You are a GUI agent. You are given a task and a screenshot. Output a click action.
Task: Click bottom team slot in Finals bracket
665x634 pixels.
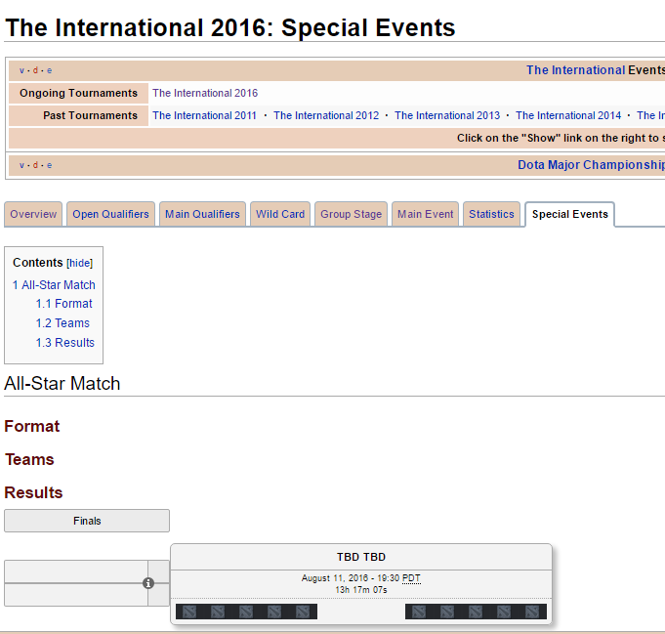pos(76,595)
